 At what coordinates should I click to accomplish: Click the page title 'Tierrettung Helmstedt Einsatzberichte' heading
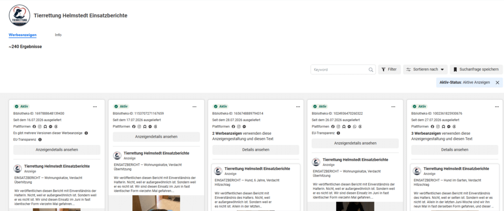80,15
